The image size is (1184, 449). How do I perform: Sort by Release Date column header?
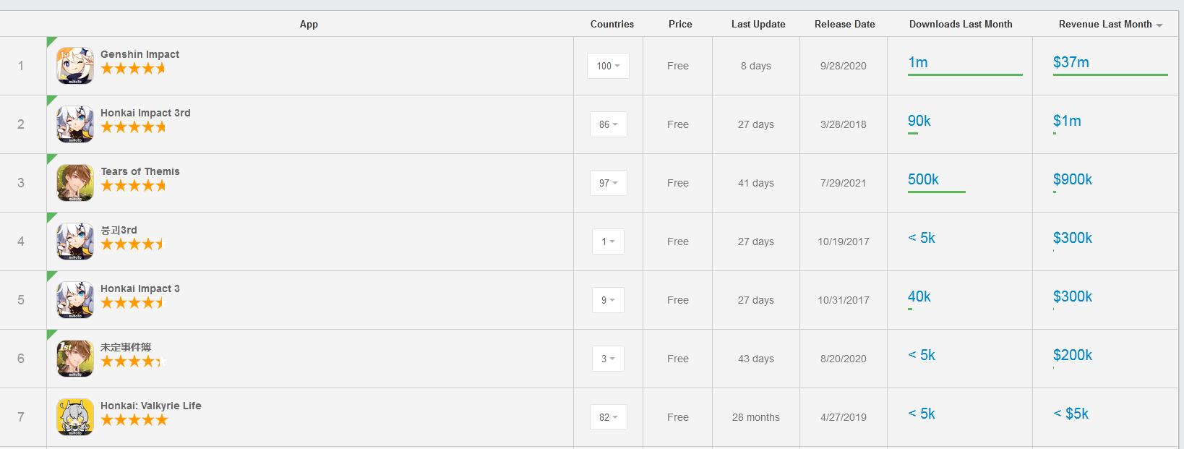[844, 24]
